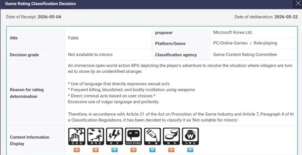This screenshot has height=155, width=302.
Task: Click the crime handcuffs content icon
Action: coord(171,136)
